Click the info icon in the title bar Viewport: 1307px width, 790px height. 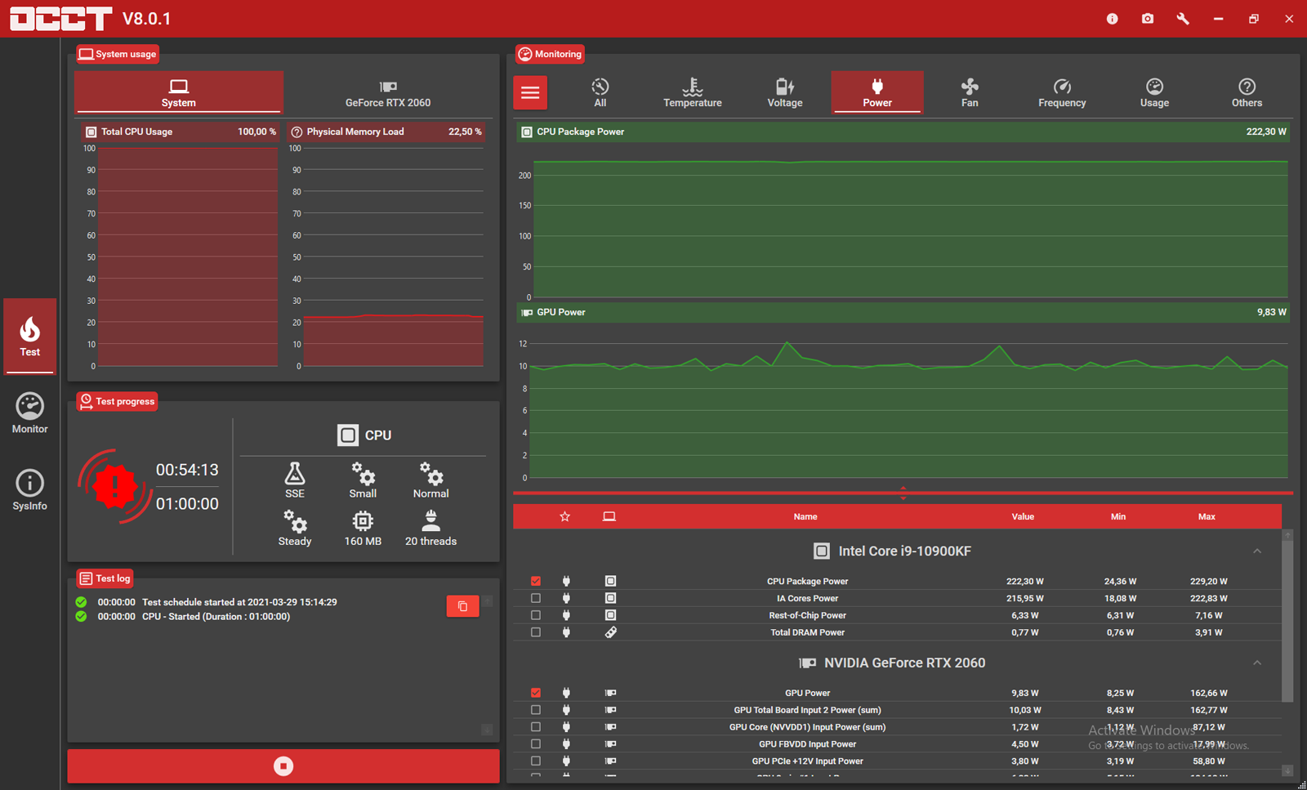(1112, 18)
